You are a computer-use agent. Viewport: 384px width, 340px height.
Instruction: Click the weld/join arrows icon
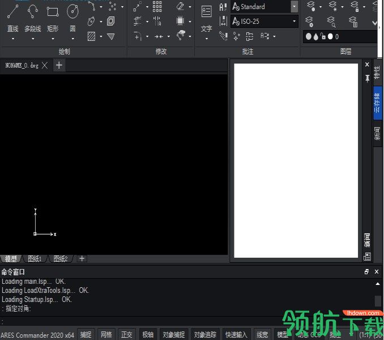(159, 36)
